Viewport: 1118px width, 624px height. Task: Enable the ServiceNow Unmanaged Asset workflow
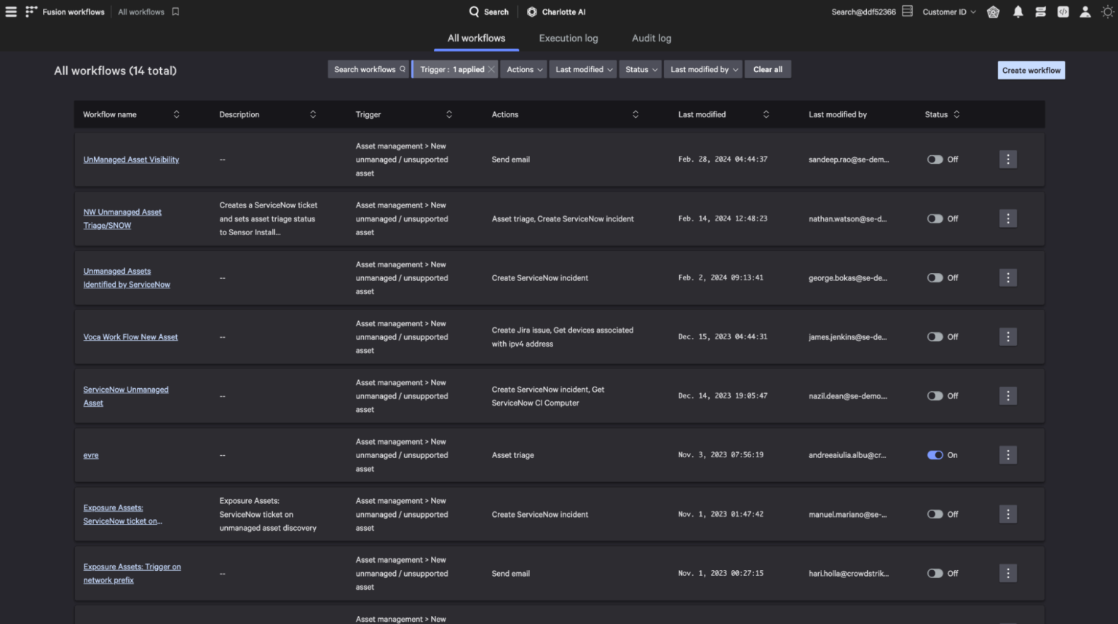935,395
